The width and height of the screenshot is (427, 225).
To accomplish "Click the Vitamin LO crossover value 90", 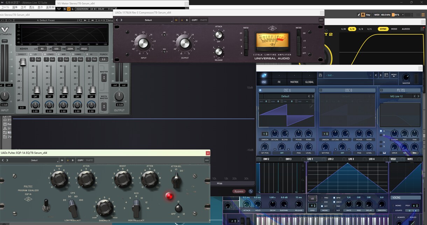I will tap(42, 49).
